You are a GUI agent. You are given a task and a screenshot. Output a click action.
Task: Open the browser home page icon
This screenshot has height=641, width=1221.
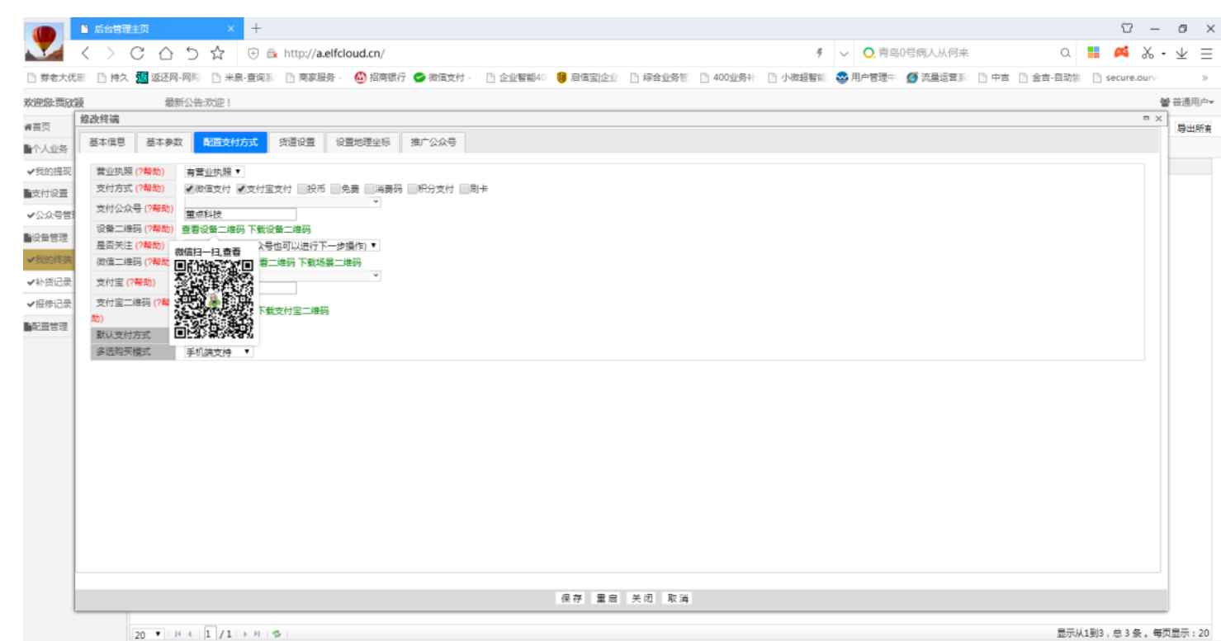(x=165, y=53)
